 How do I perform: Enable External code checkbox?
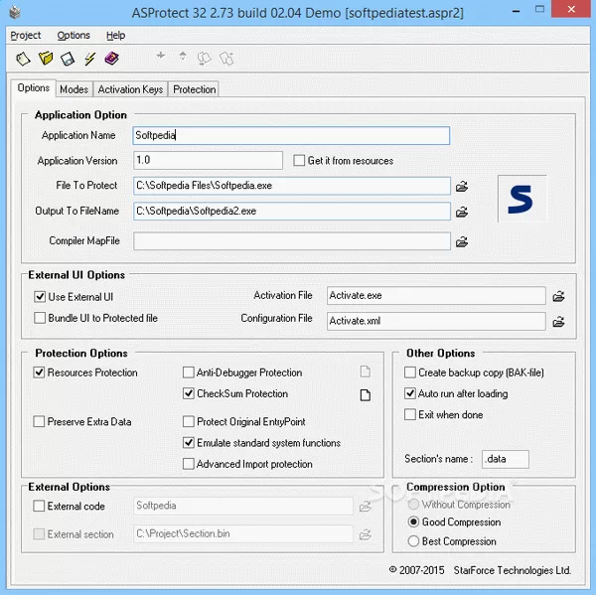tap(39, 506)
